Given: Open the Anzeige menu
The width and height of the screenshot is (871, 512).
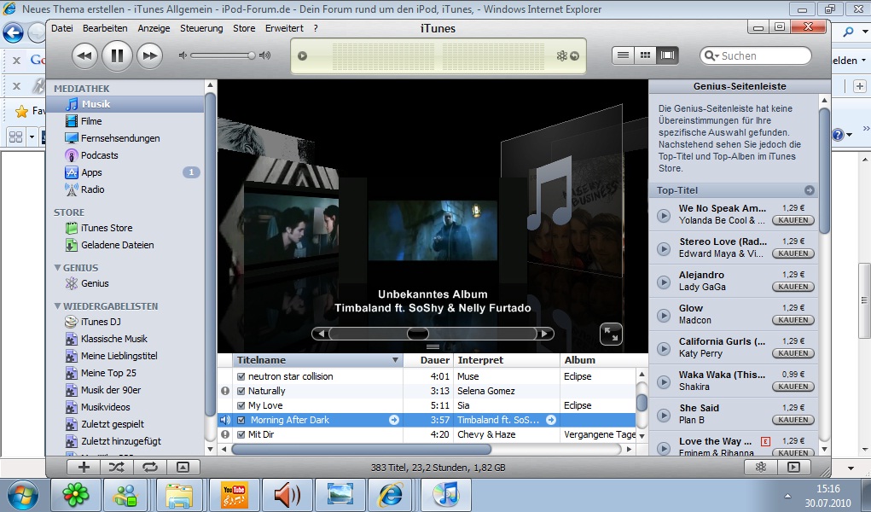Looking at the screenshot, I should pyautogui.click(x=154, y=28).
